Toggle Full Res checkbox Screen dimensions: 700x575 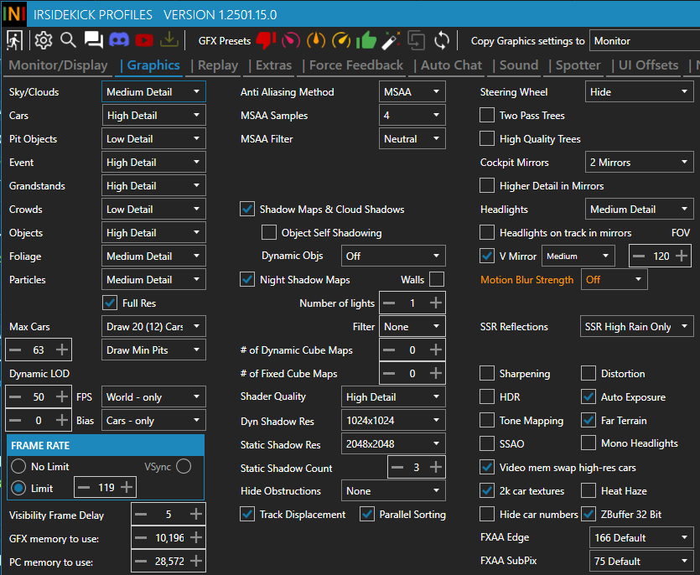pos(110,303)
